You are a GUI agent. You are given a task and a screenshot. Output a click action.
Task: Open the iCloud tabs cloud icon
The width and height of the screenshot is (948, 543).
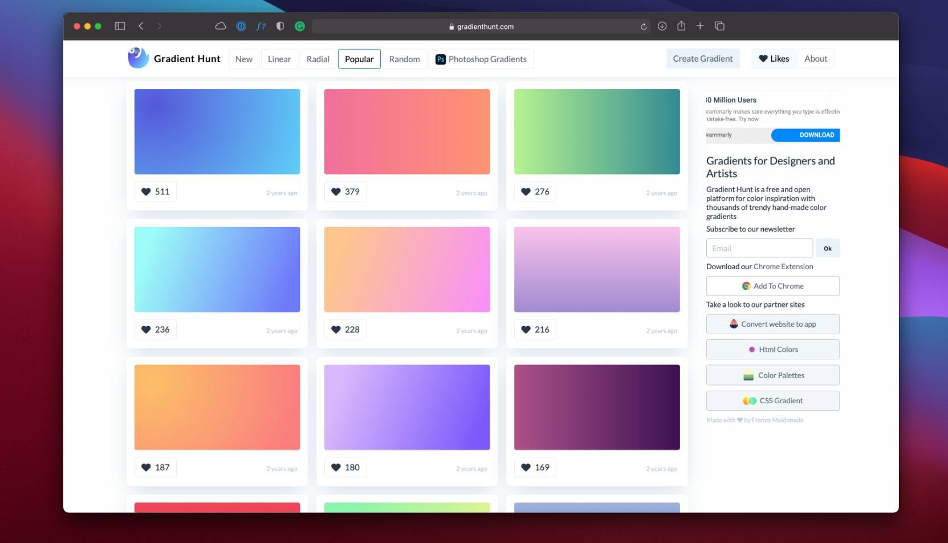click(x=221, y=26)
